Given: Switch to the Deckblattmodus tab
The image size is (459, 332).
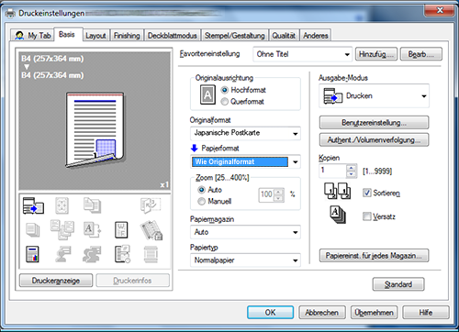Looking at the screenshot, I should tap(173, 36).
